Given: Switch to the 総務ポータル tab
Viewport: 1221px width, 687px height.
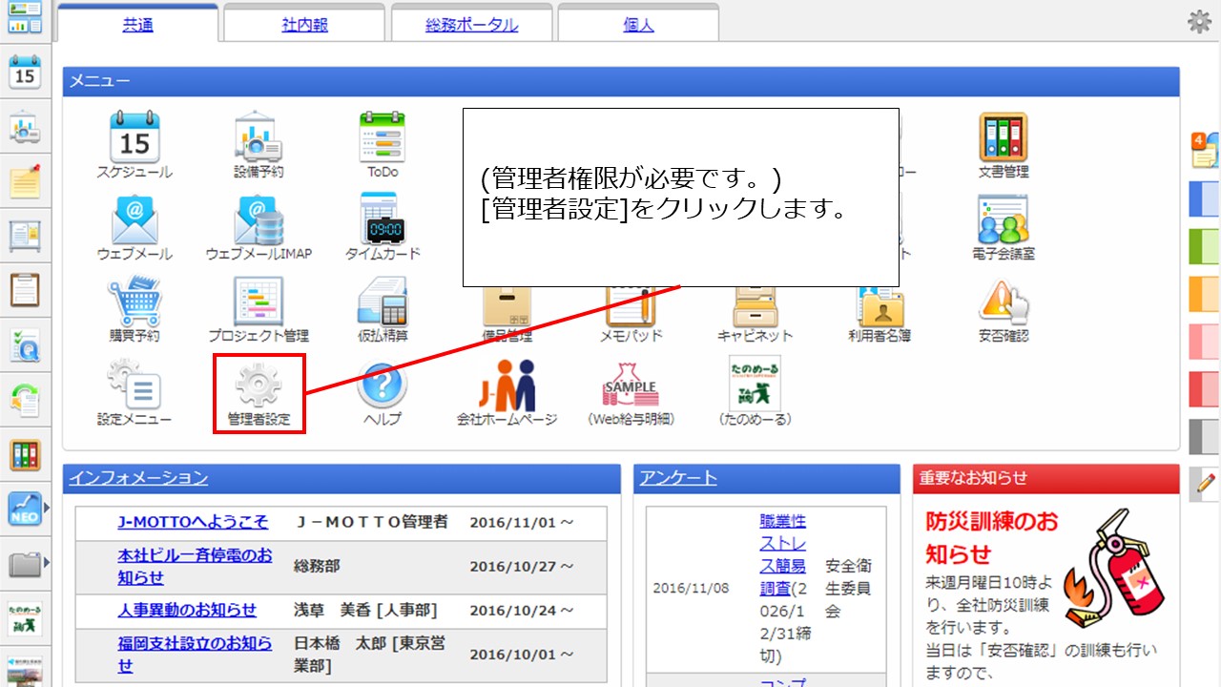Looking at the screenshot, I should (470, 23).
